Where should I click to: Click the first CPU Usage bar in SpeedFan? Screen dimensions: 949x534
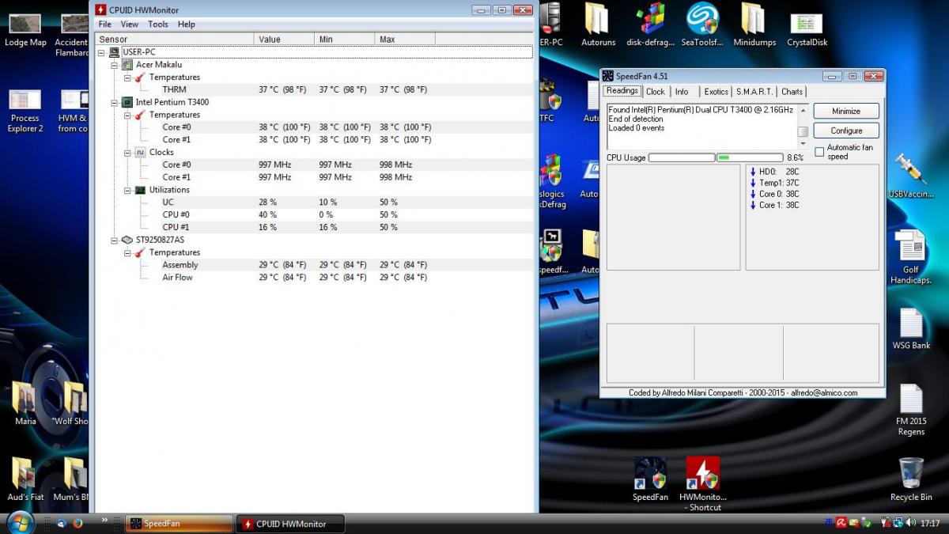[681, 157]
